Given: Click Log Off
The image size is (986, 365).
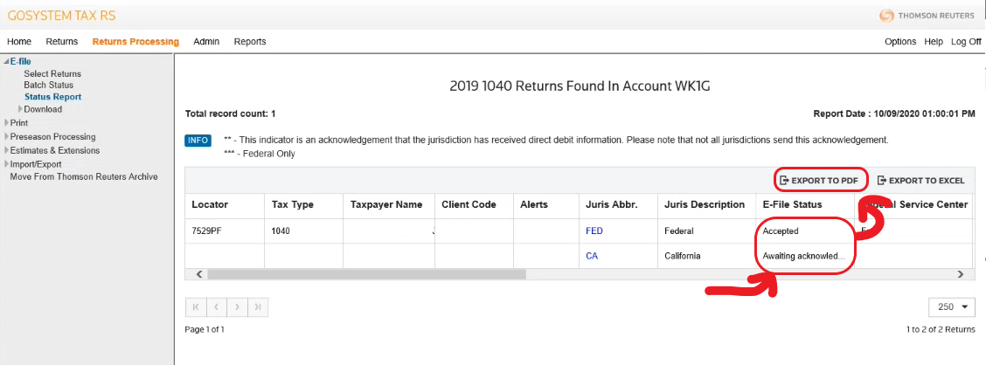Looking at the screenshot, I should click(x=966, y=41).
